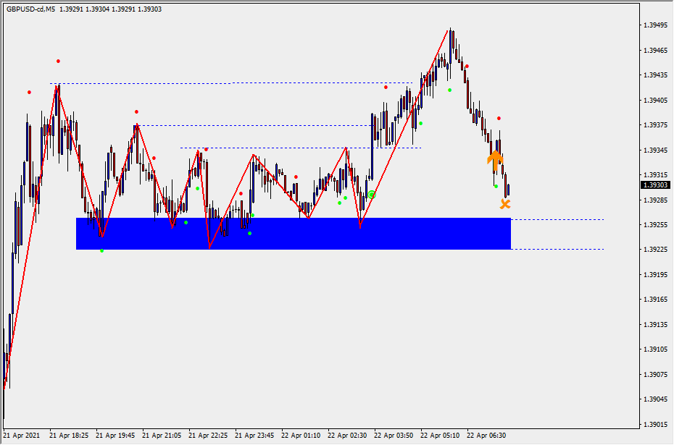
Task: Click the orange up arrow signal
Action: point(495,159)
